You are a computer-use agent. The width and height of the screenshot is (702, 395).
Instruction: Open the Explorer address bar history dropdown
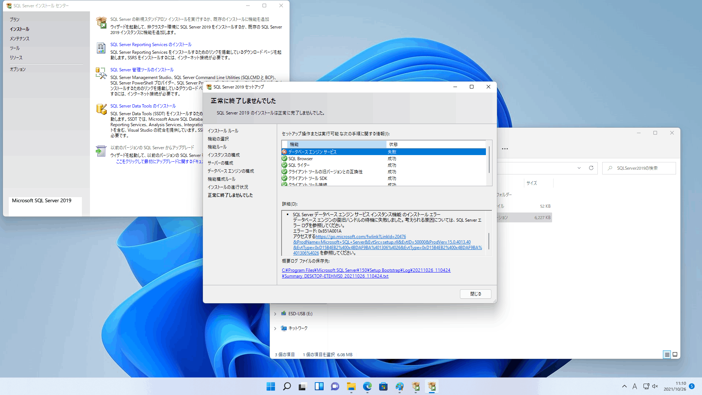point(579,168)
